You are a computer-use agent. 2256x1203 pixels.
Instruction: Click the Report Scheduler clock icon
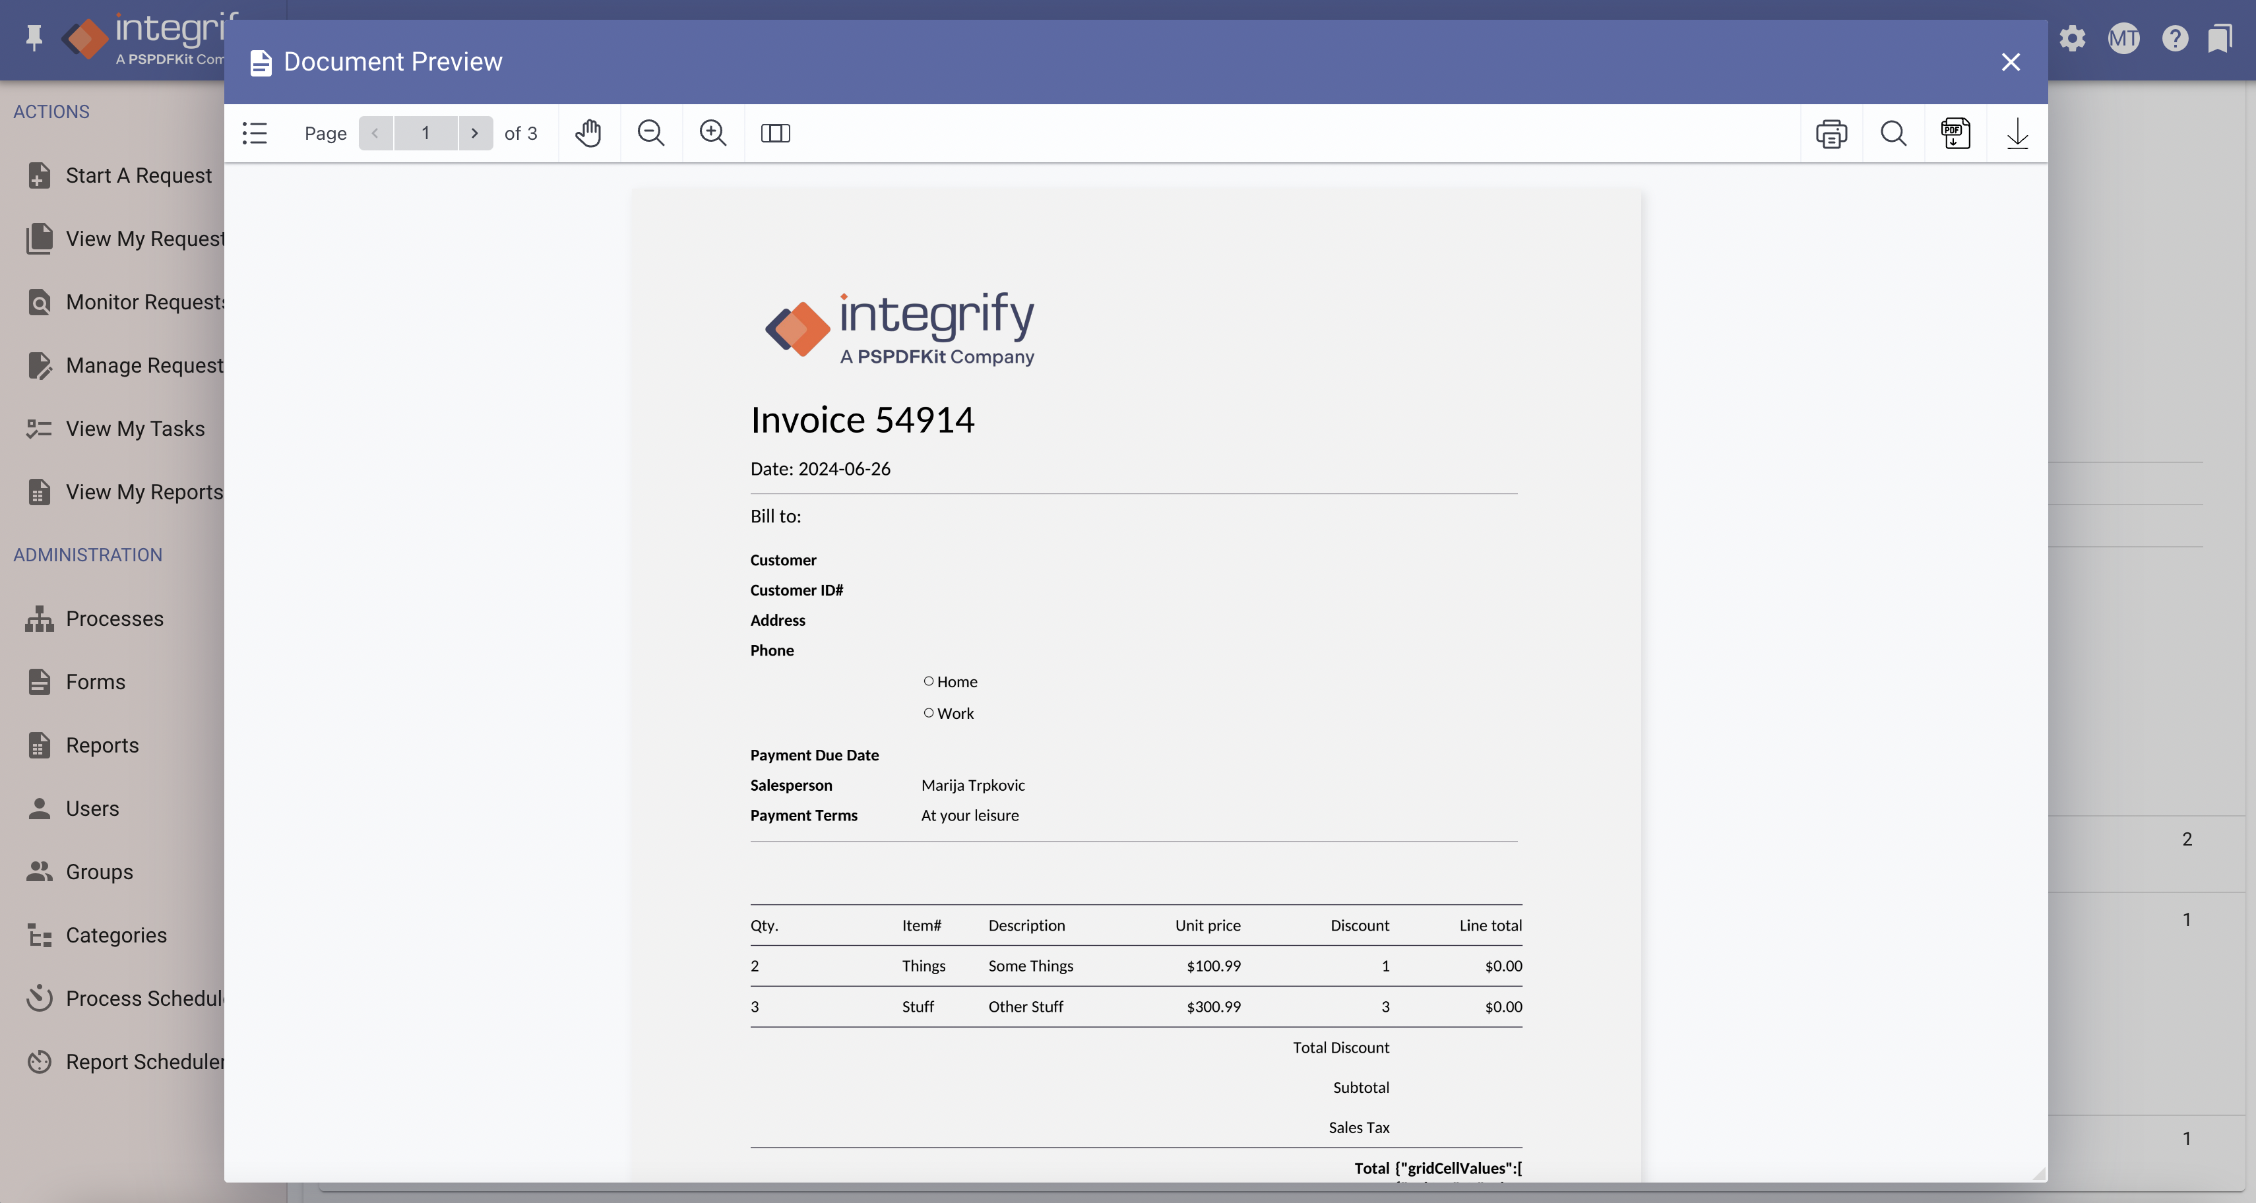click(x=38, y=1061)
